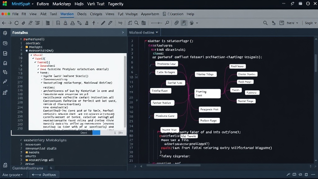Open the COcertion menu

coord(173,14)
